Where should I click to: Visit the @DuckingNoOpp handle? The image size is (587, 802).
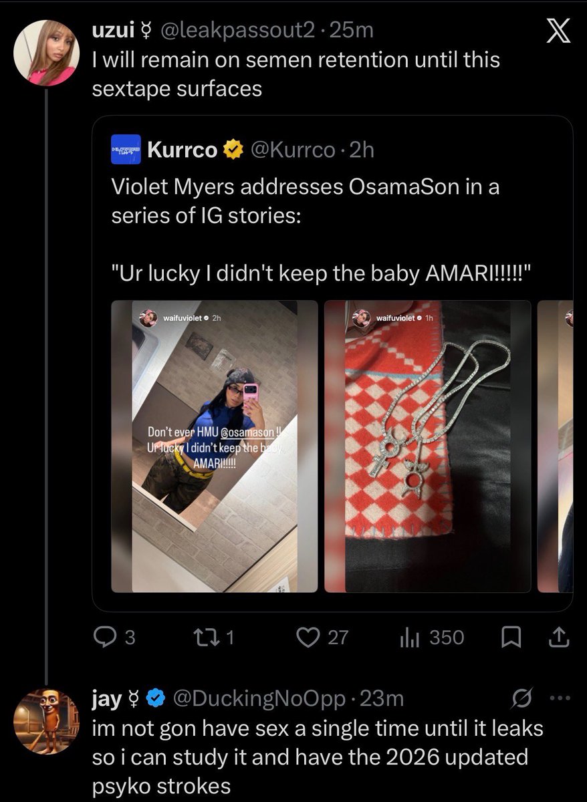(259, 698)
